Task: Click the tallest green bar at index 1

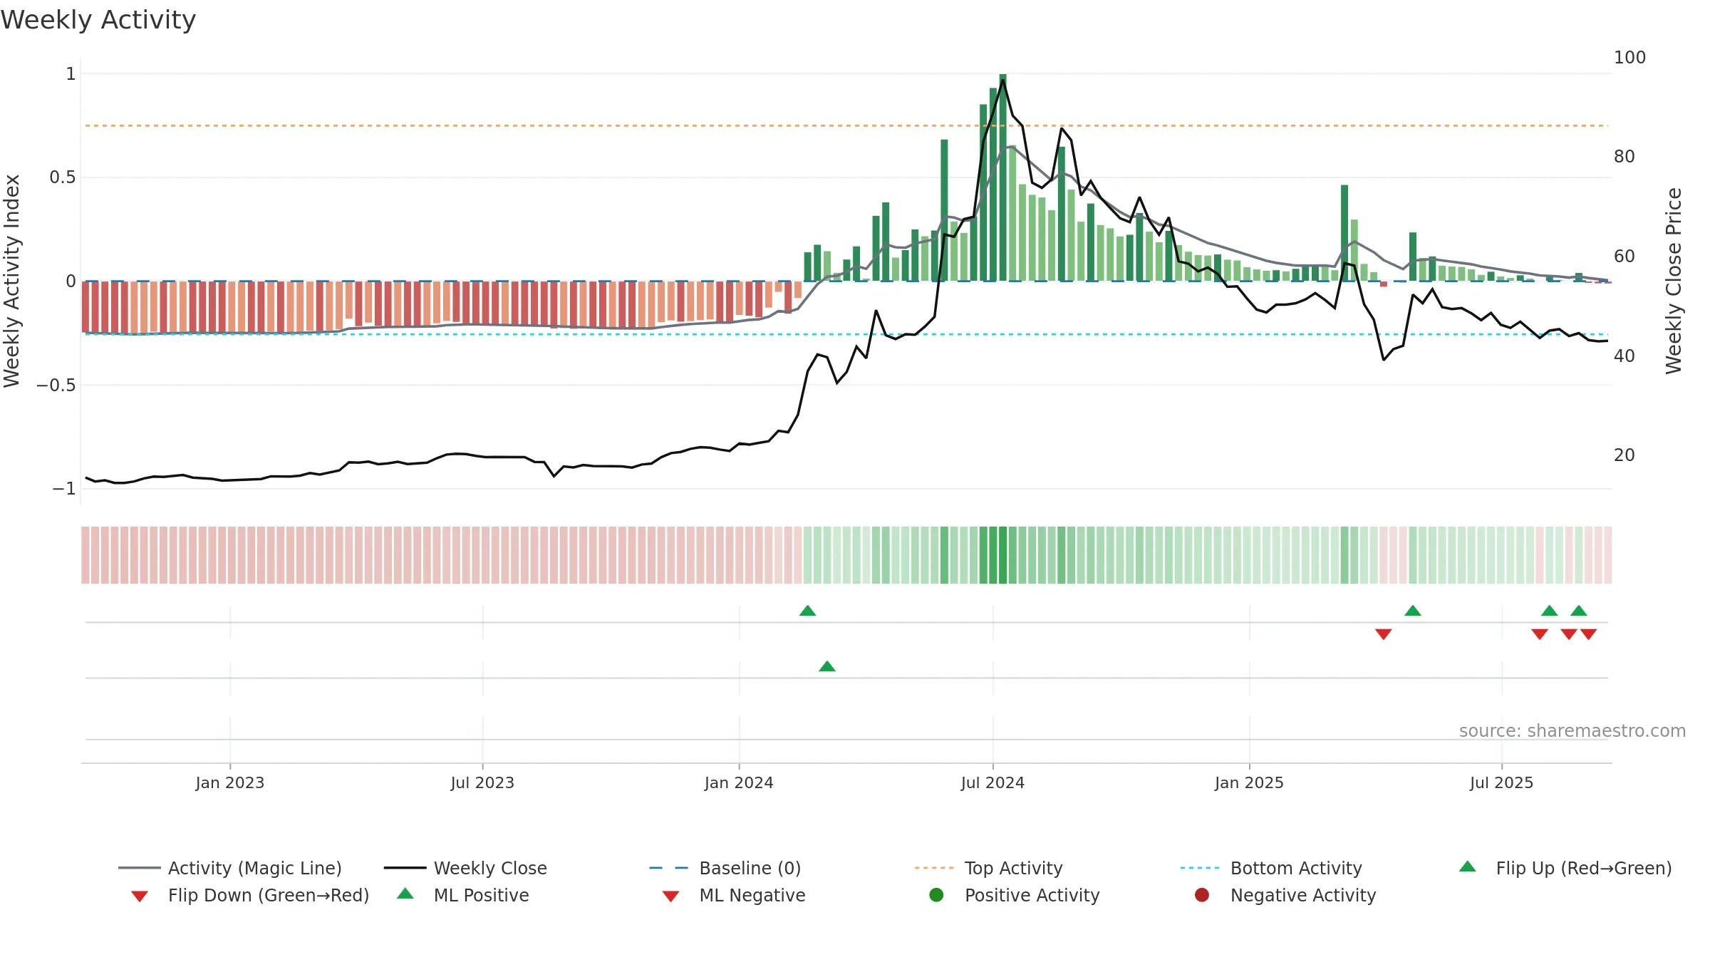Action: click(x=1002, y=177)
